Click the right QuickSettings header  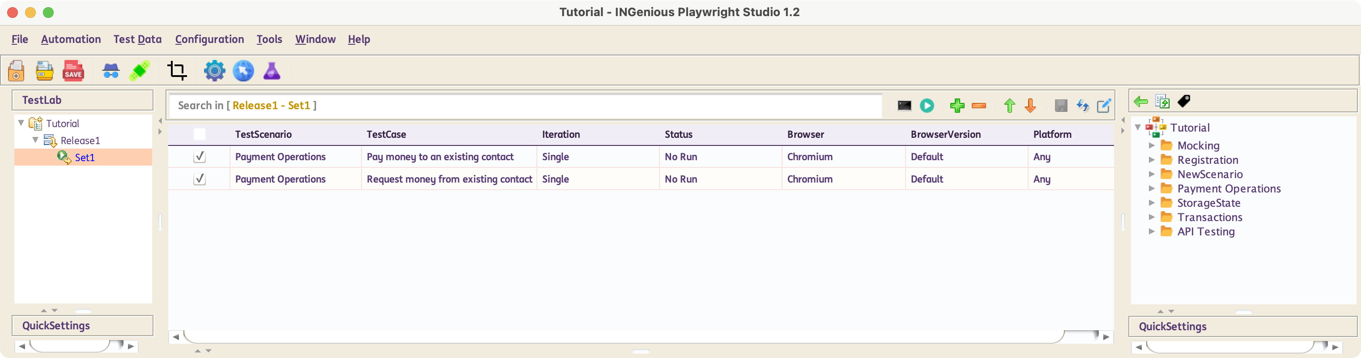click(x=1242, y=326)
